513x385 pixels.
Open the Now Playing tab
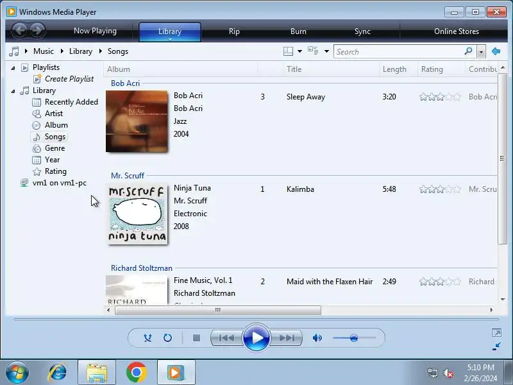(95, 31)
